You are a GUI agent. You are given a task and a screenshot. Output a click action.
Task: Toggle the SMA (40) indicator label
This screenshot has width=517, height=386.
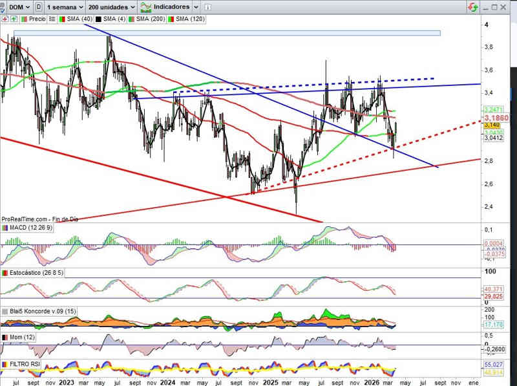[81, 19]
